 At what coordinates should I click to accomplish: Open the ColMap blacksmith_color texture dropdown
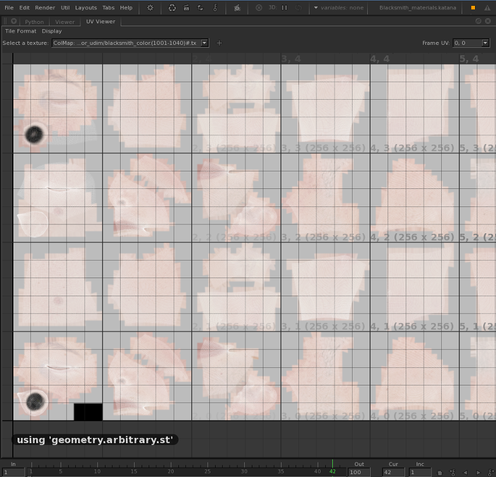point(129,43)
